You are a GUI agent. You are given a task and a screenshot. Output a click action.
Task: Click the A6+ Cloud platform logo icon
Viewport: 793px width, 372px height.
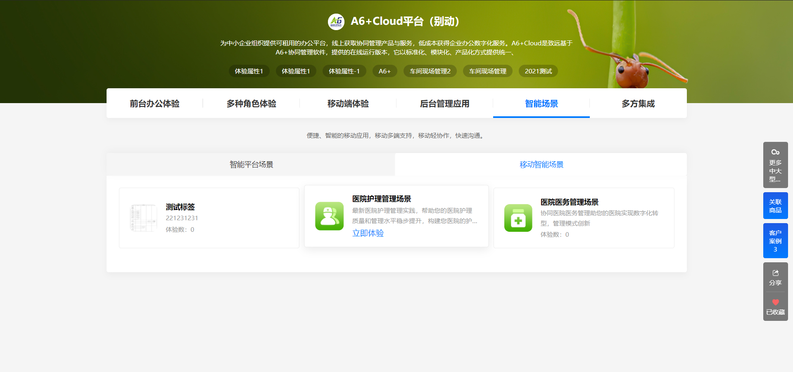(x=336, y=21)
